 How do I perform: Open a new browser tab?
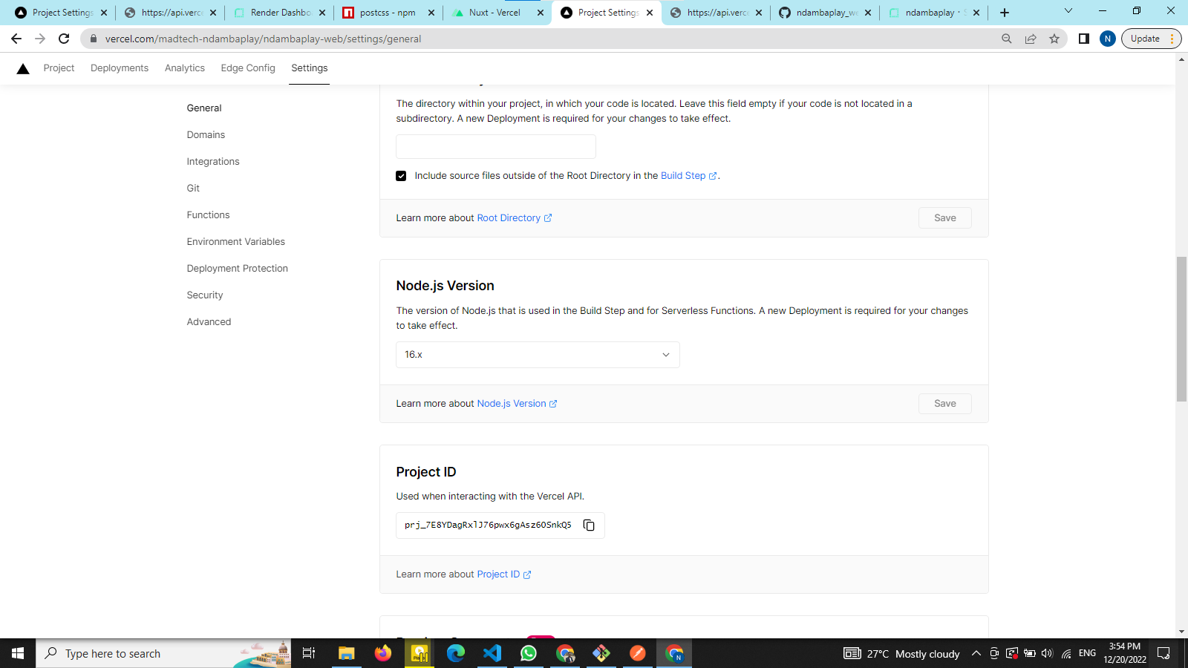tap(1005, 13)
